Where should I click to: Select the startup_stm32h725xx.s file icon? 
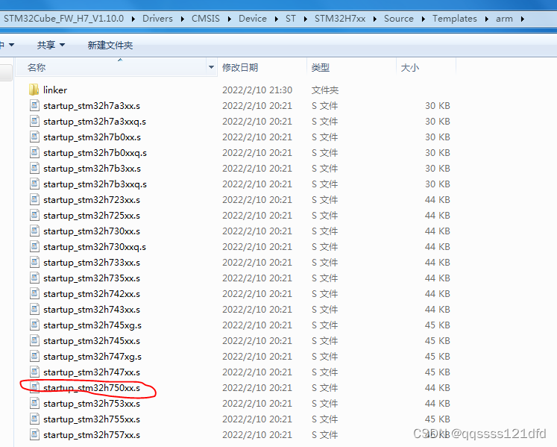coord(34,215)
